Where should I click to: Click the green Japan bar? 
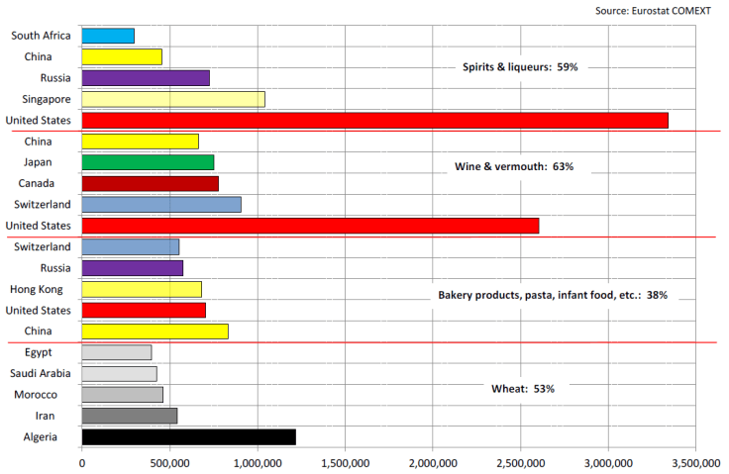pos(148,162)
